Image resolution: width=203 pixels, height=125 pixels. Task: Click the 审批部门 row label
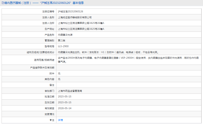[x=49, y=91]
